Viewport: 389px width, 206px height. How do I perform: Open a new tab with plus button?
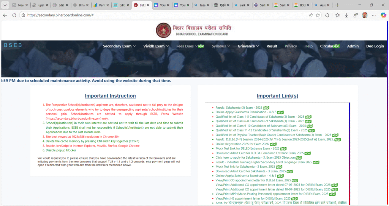(x=337, y=5)
